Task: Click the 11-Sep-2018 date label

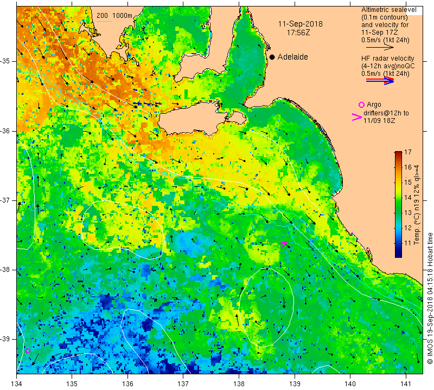Action: [x=301, y=24]
